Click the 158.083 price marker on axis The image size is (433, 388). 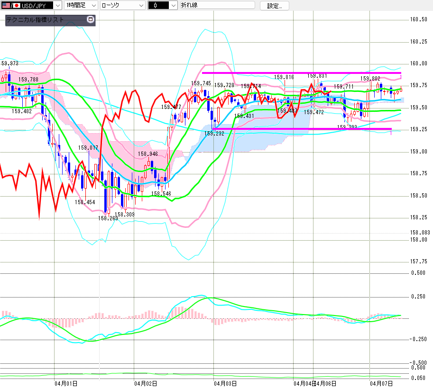420,233
